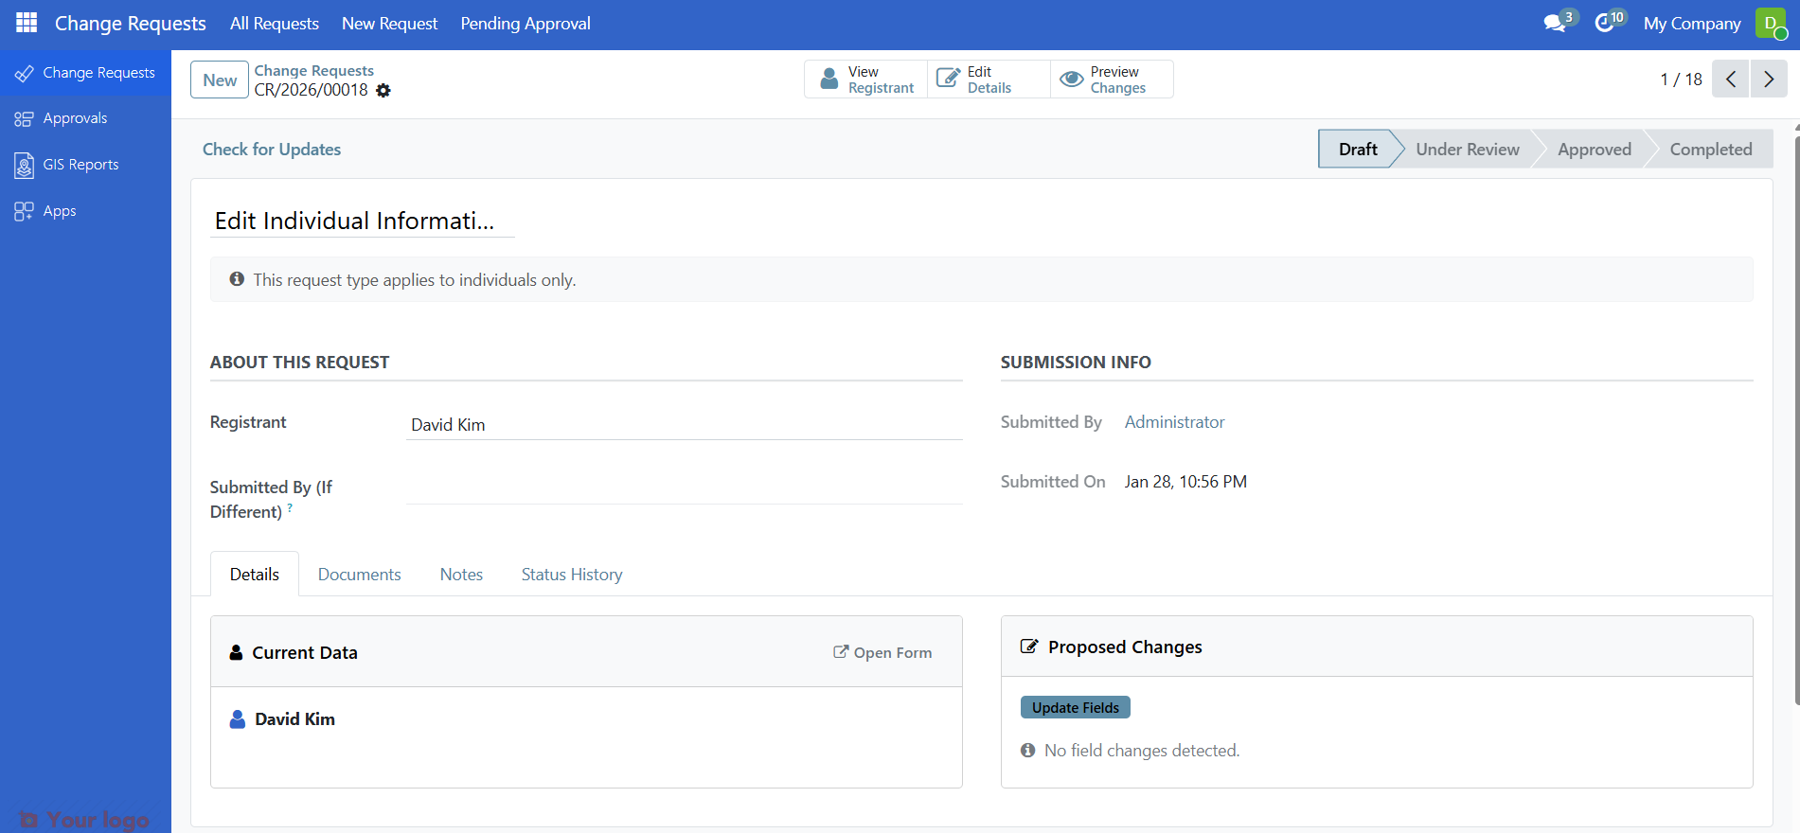
Task: Open the activities clock icon
Action: point(1605,23)
